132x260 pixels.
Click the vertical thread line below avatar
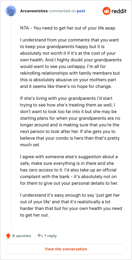coord(11,122)
